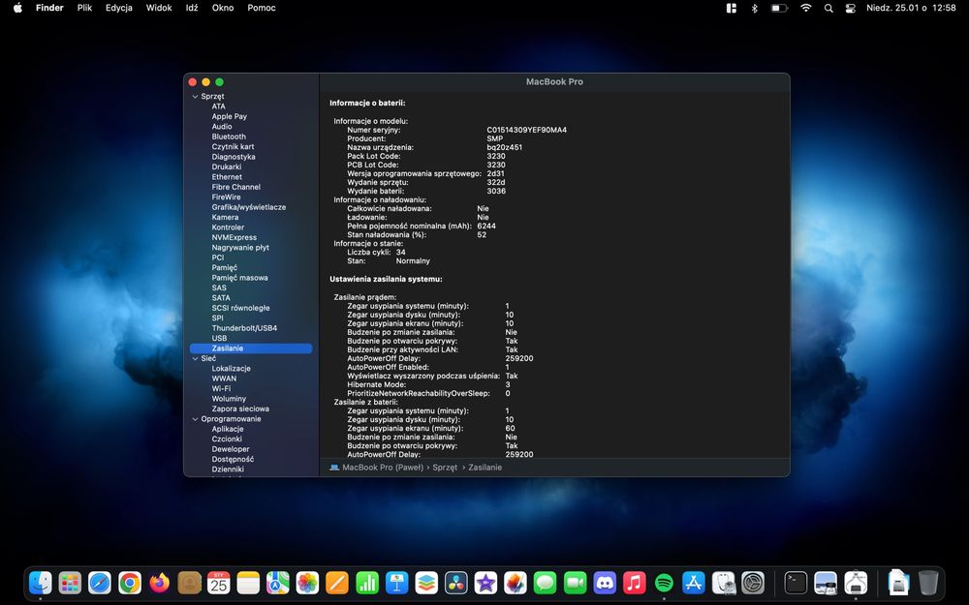The image size is (969, 605).
Task: Open iMovie star icon in Dock
Action: pos(485,582)
